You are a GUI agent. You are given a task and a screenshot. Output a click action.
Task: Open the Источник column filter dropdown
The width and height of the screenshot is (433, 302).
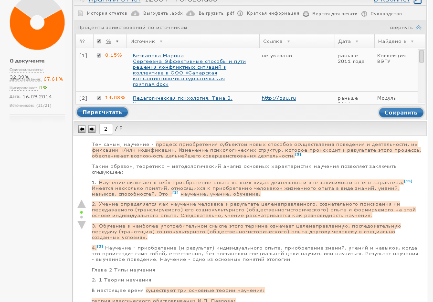[x=161, y=42]
